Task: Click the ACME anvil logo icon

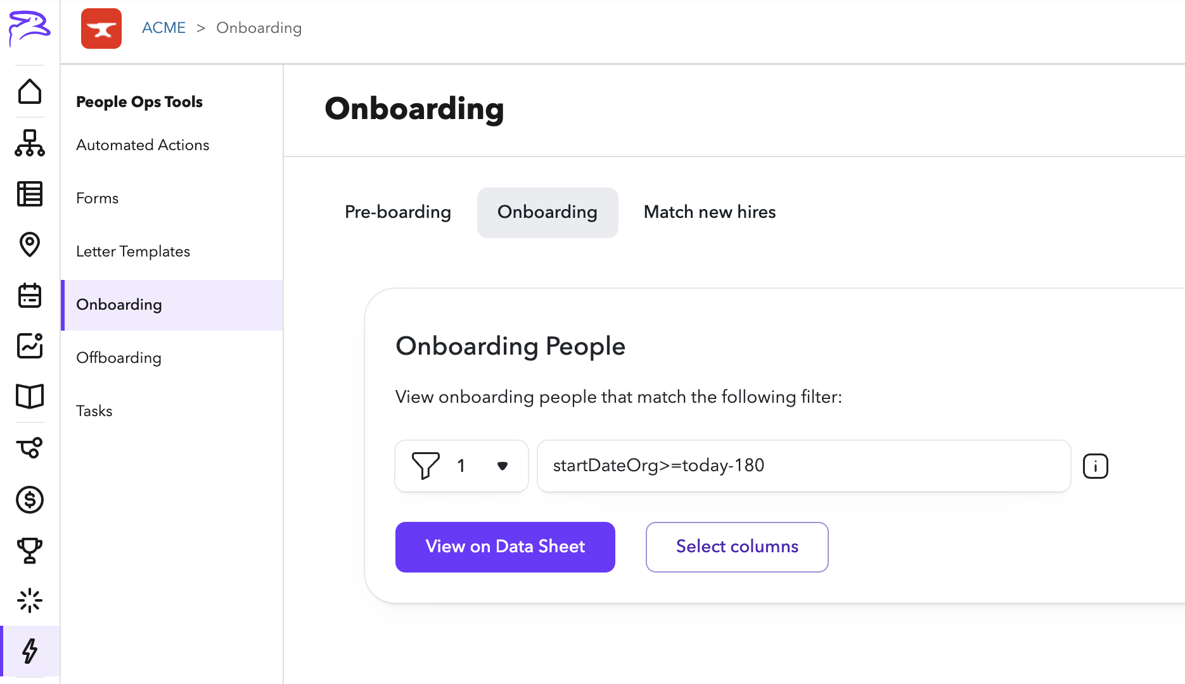Action: 101,28
